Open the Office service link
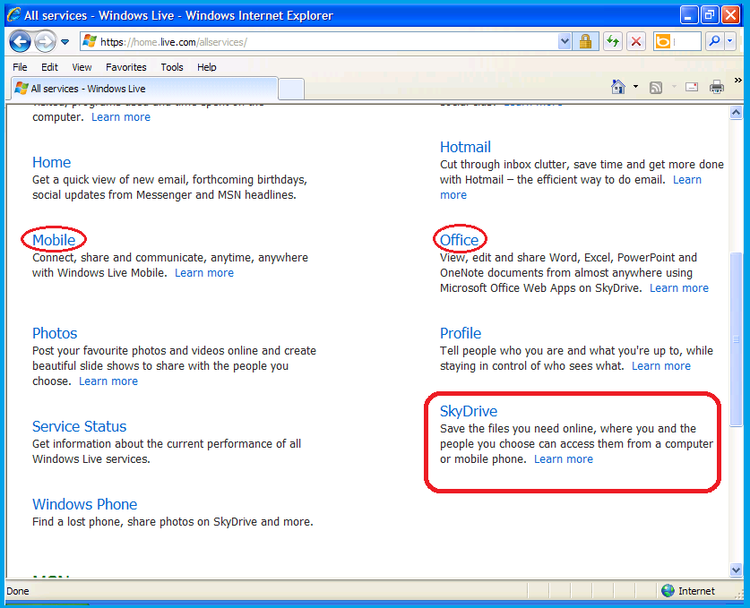The height and width of the screenshot is (608, 750). click(459, 240)
